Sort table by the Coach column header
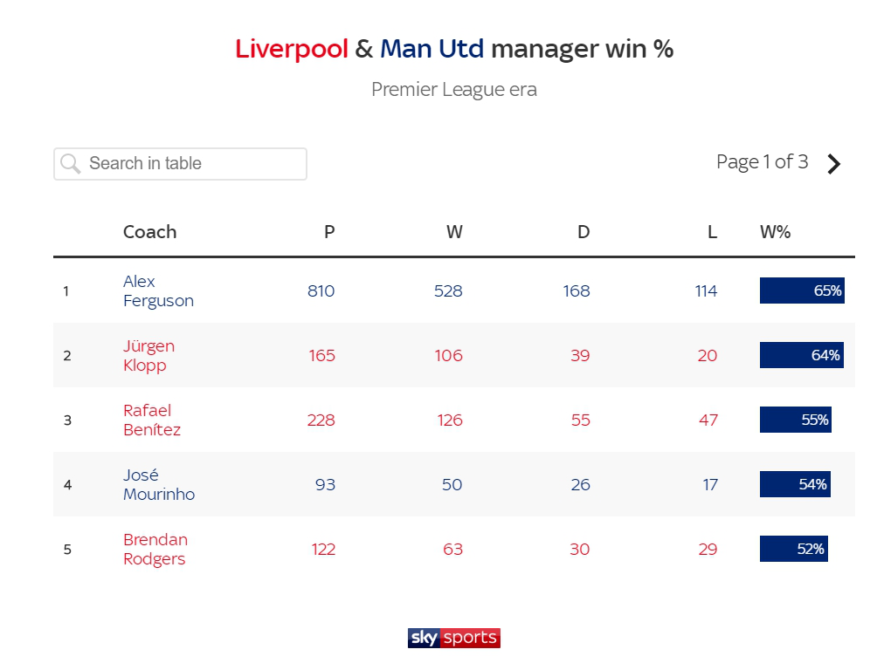This screenshot has height=663, width=877. coord(150,232)
